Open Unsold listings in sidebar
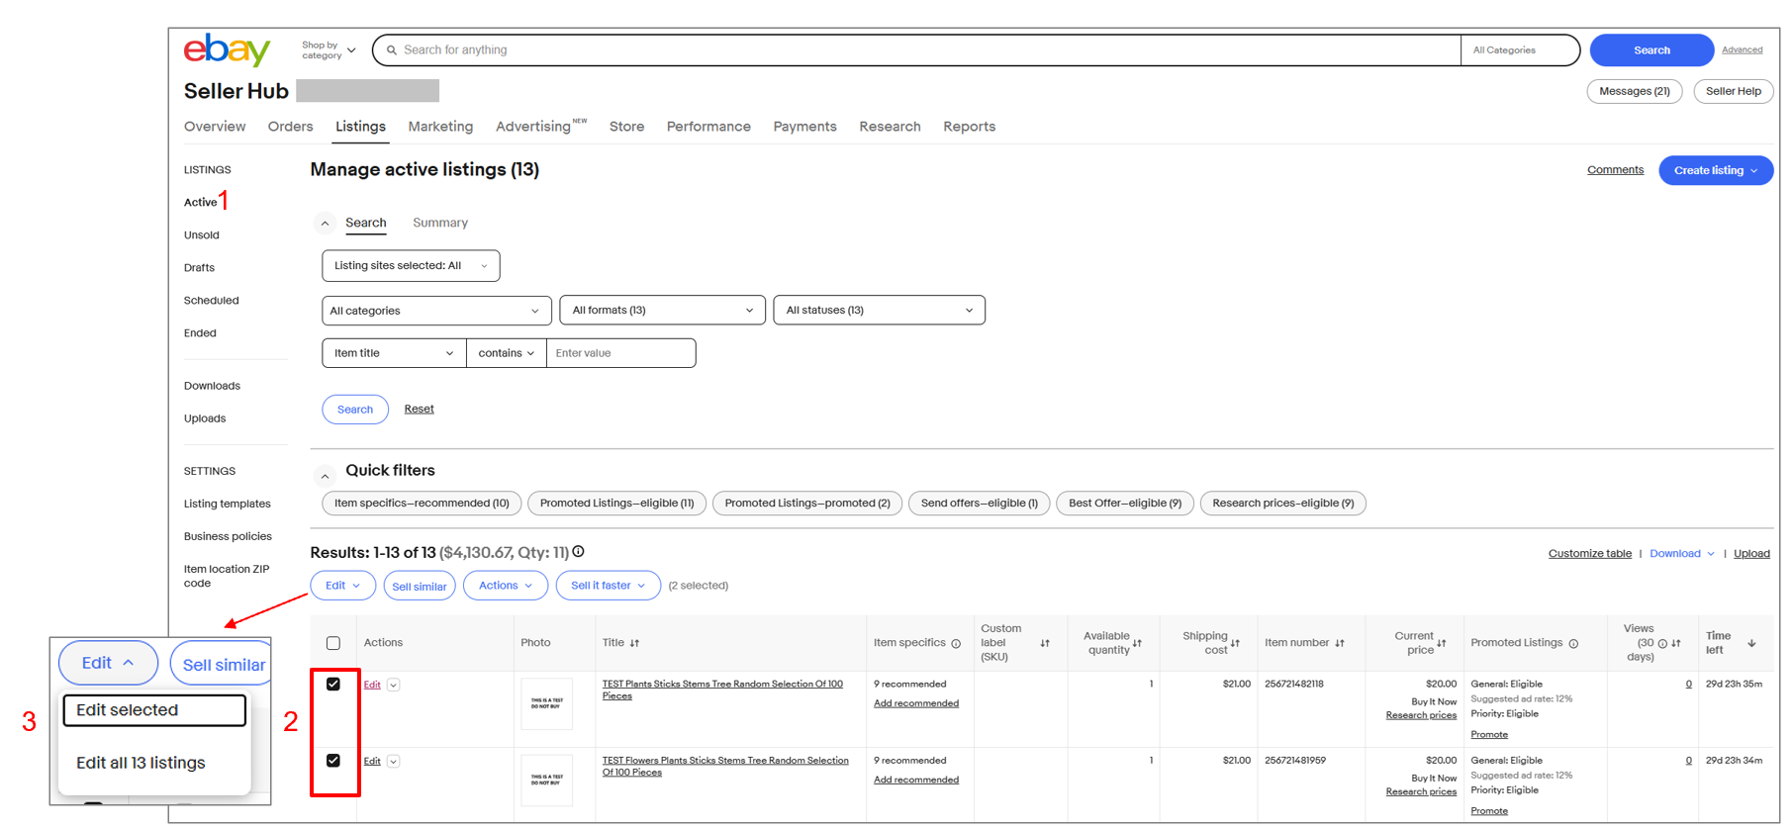1791x829 pixels. pos(202,235)
